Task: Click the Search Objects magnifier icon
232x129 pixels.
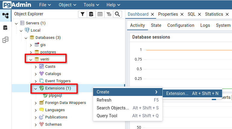Action: pyautogui.click(x=118, y=14)
